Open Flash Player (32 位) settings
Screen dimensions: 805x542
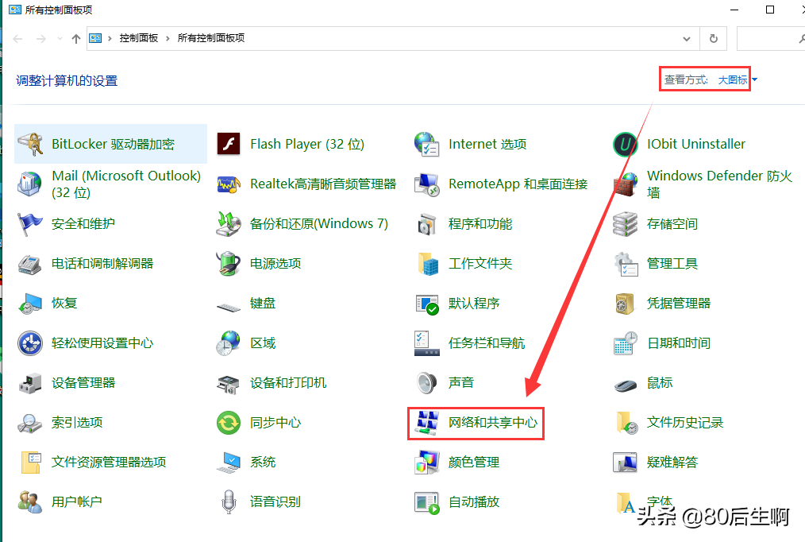(x=309, y=144)
